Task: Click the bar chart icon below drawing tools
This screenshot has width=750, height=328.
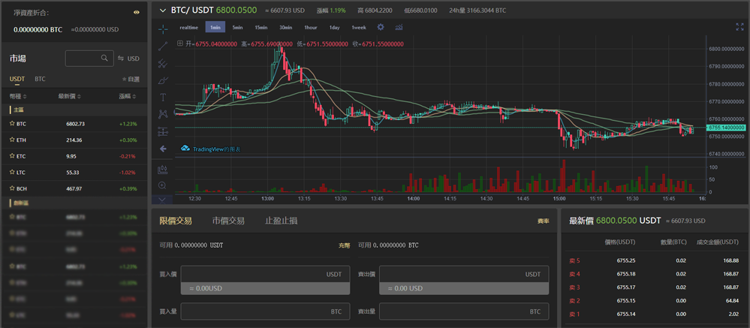Action: coord(163,169)
